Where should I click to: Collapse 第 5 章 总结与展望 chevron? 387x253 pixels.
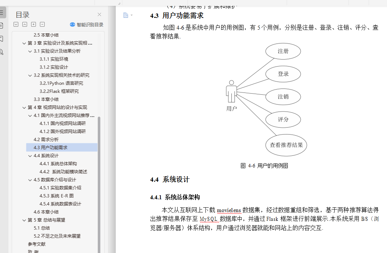tap(24, 220)
